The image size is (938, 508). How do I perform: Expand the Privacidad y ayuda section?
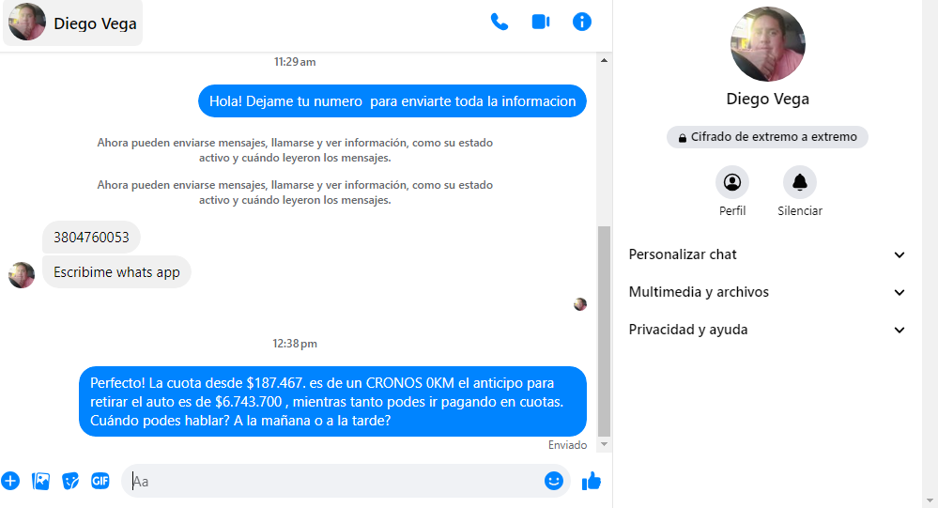coord(767,330)
